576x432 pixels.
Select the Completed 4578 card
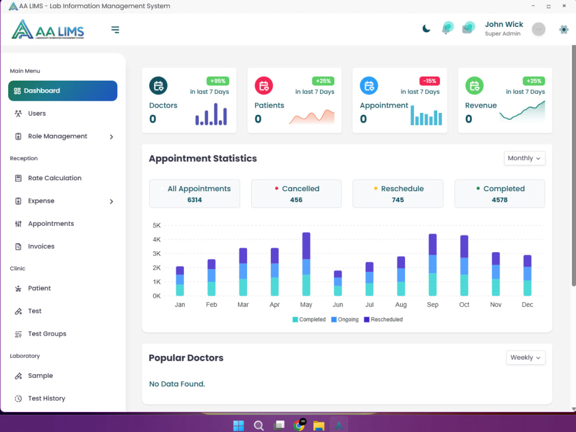499,194
